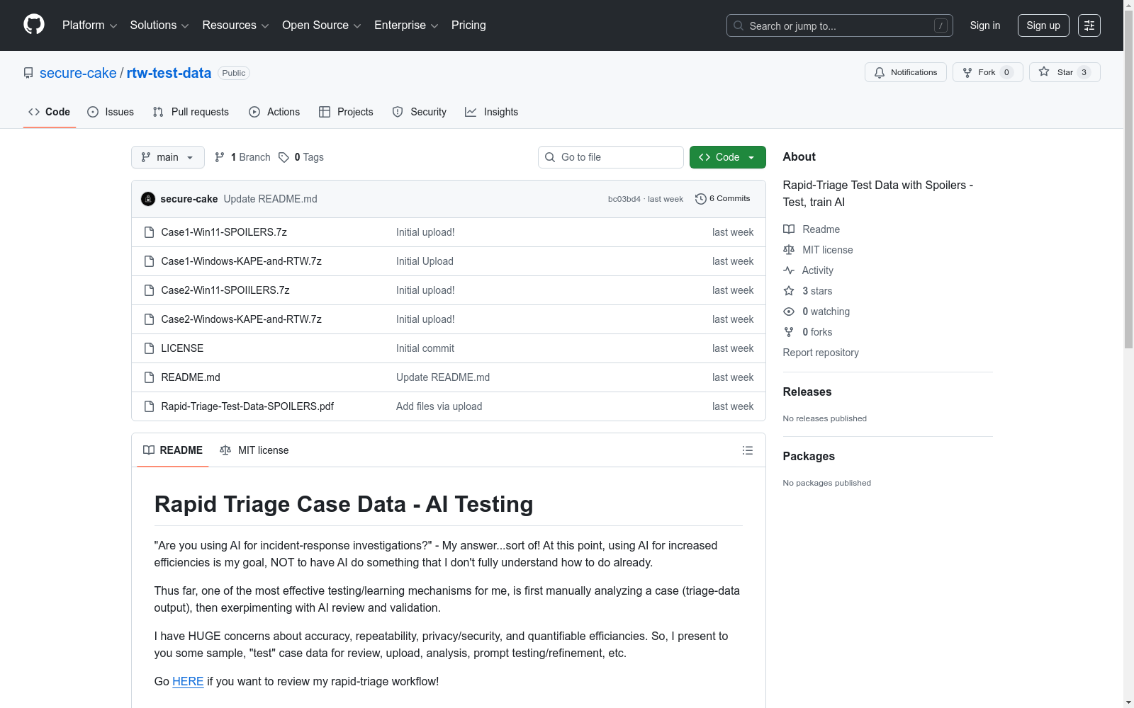
Task: Open Rapid-Triage-Test-Data-SPOILERS.pdf file
Action: (247, 406)
